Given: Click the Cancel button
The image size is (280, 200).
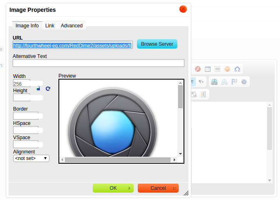Looking at the screenshot, I should [158, 188].
